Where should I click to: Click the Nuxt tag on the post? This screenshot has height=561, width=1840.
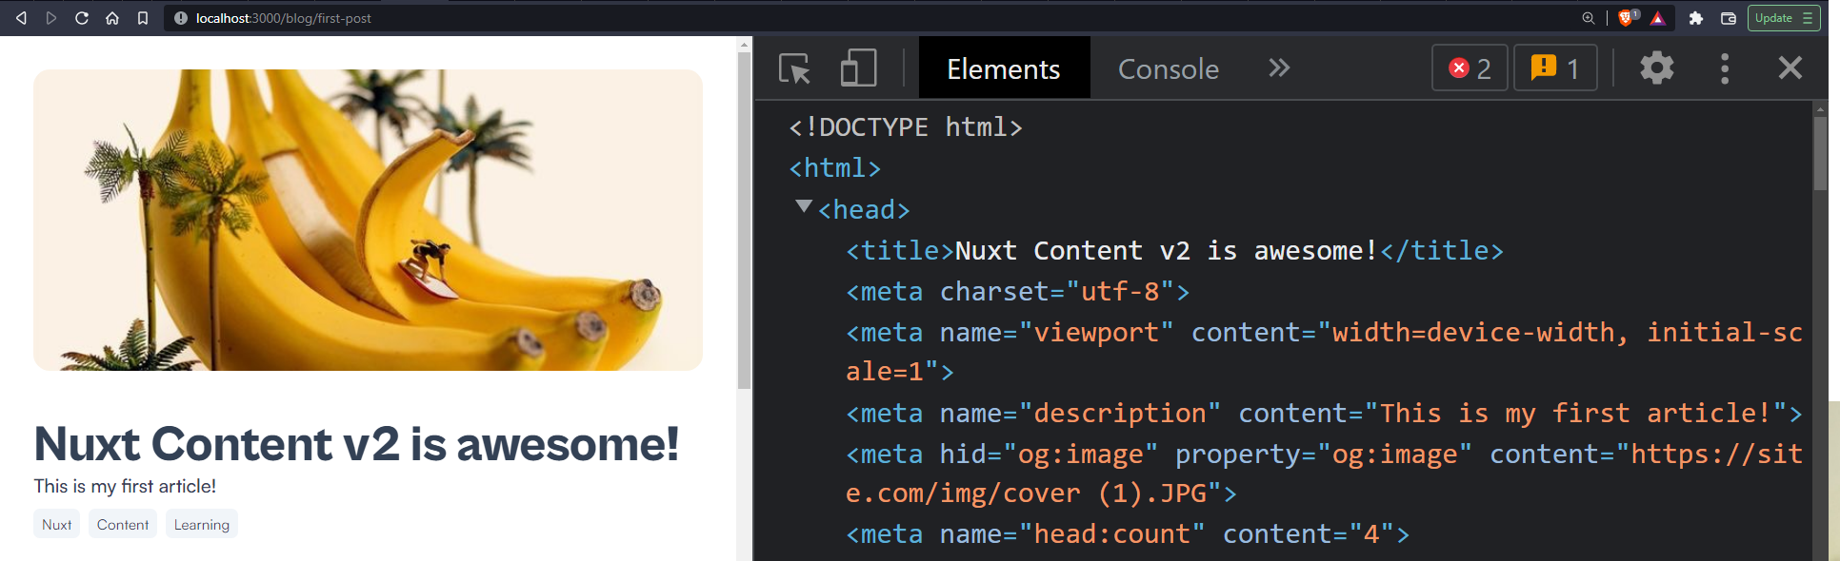[56, 524]
